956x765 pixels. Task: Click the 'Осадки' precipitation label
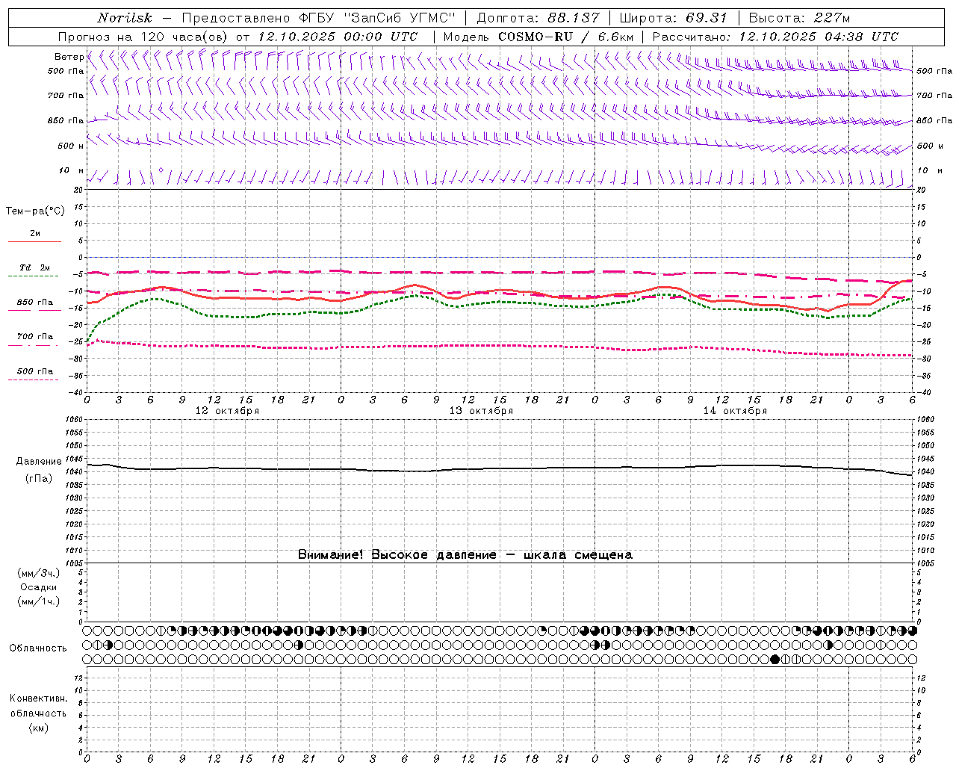[x=38, y=587]
